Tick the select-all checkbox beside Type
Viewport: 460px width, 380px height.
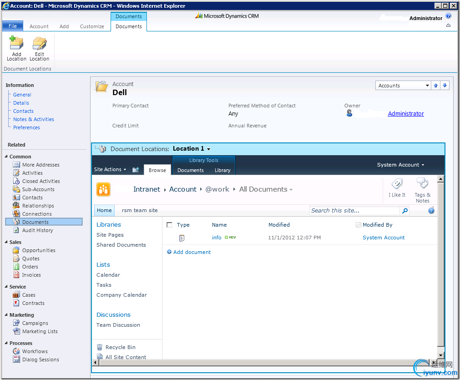coord(169,225)
